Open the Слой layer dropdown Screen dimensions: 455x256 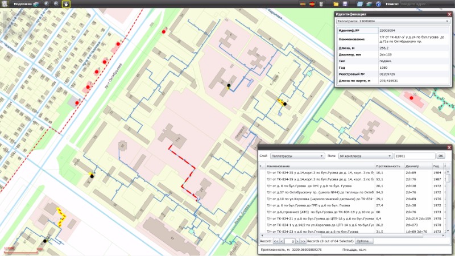point(296,155)
